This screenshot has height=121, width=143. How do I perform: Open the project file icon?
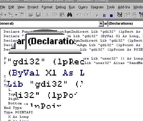pyautogui.click(x=31, y=15)
